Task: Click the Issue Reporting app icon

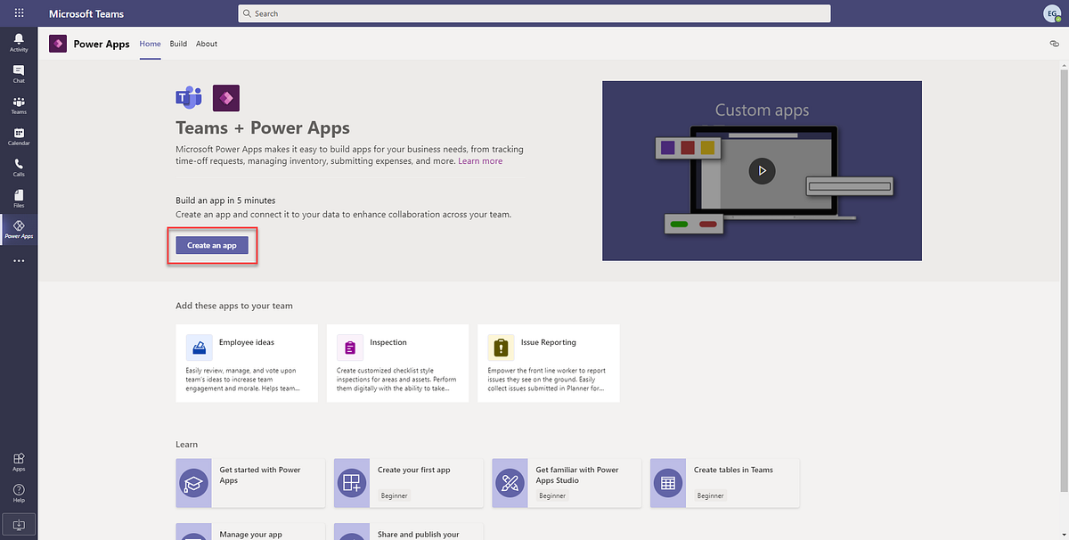Action: pos(501,347)
